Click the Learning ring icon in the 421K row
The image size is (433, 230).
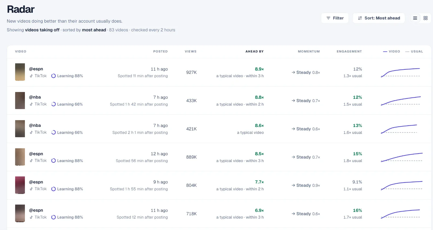[x=54, y=132]
